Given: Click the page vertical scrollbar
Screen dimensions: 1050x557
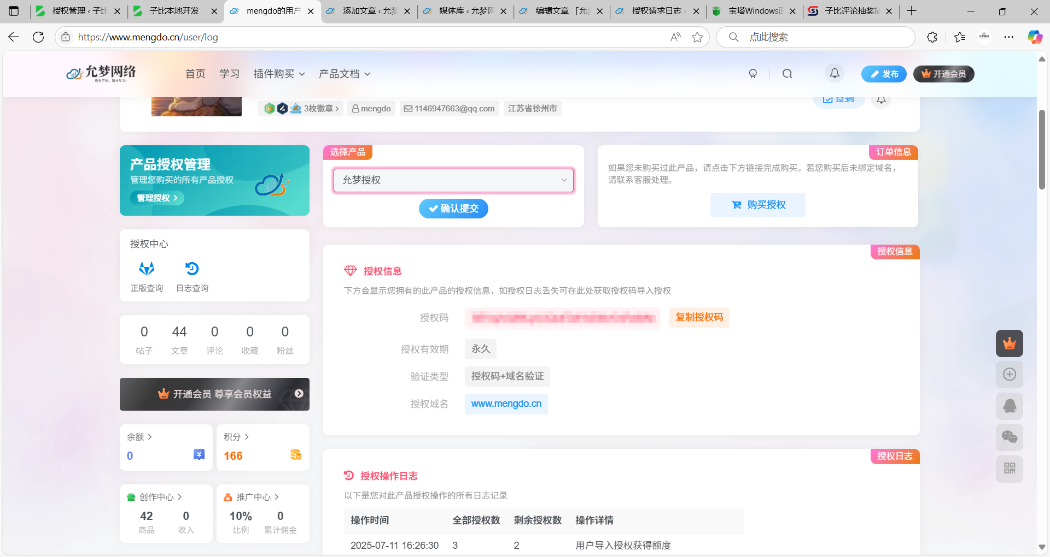Looking at the screenshot, I should (x=1042, y=150).
